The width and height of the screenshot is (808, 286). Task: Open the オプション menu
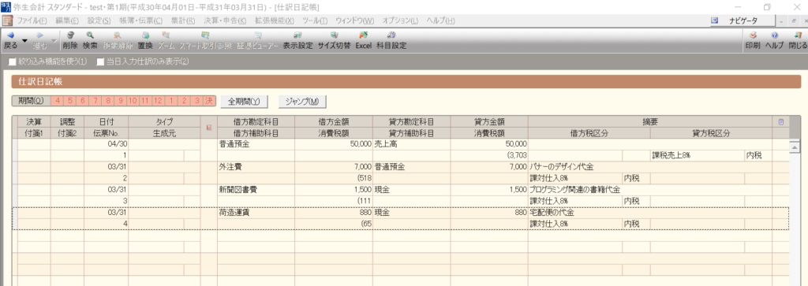tap(400, 20)
